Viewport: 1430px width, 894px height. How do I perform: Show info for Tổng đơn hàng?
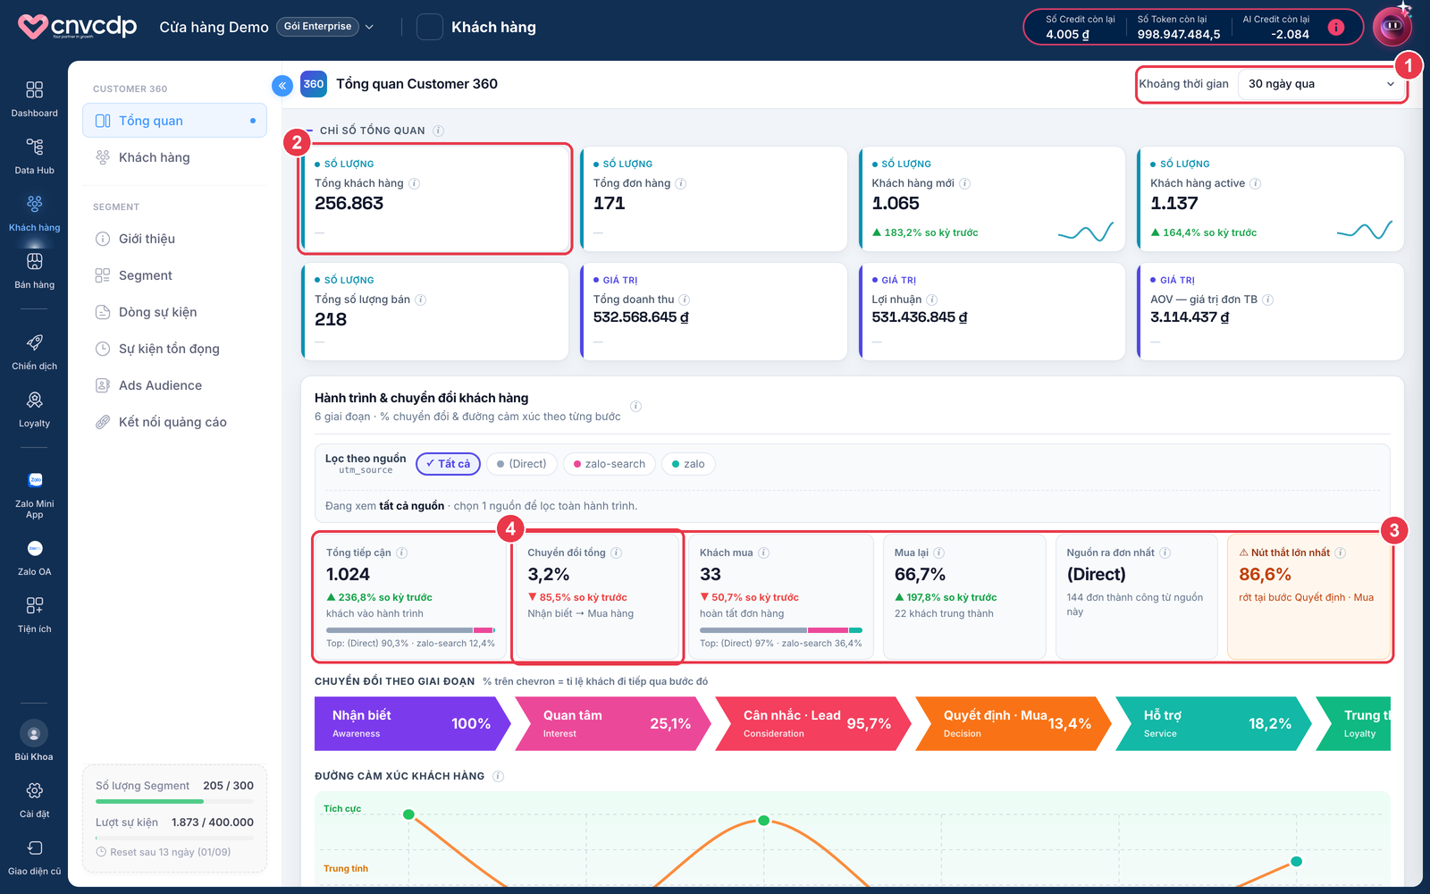[681, 183]
